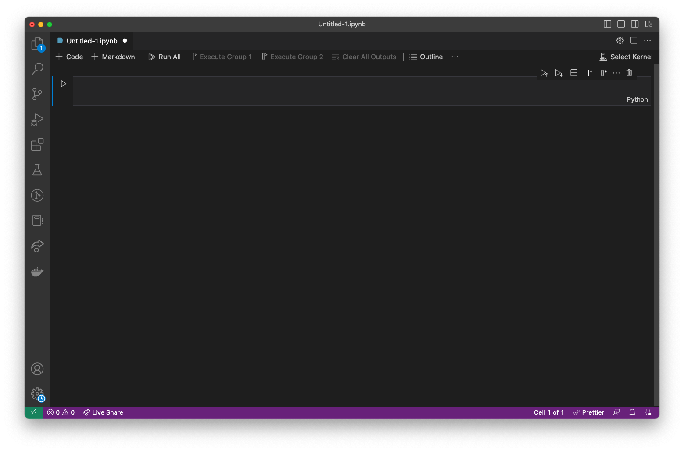Image resolution: width=684 pixels, height=451 pixels.
Task: Expand the Outline view
Action: coord(425,57)
